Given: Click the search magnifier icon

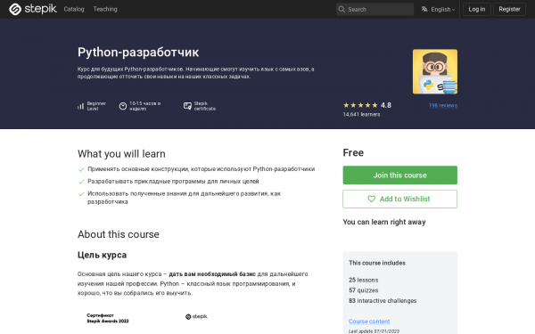Looking at the screenshot, I should [342, 9].
